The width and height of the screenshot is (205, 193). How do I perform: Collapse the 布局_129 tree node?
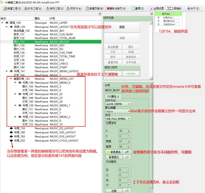pyautogui.click(x=6, y=27)
